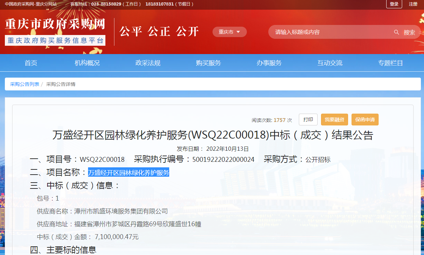Click the 包号：1 line
424x255 pixels.
[x=48, y=199]
